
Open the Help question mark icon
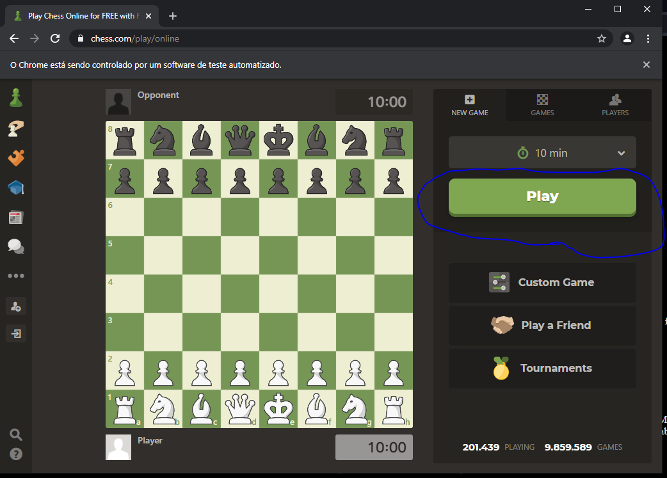(x=16, y=454)
